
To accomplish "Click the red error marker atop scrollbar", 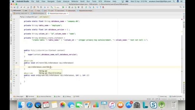I will (182, 19).
